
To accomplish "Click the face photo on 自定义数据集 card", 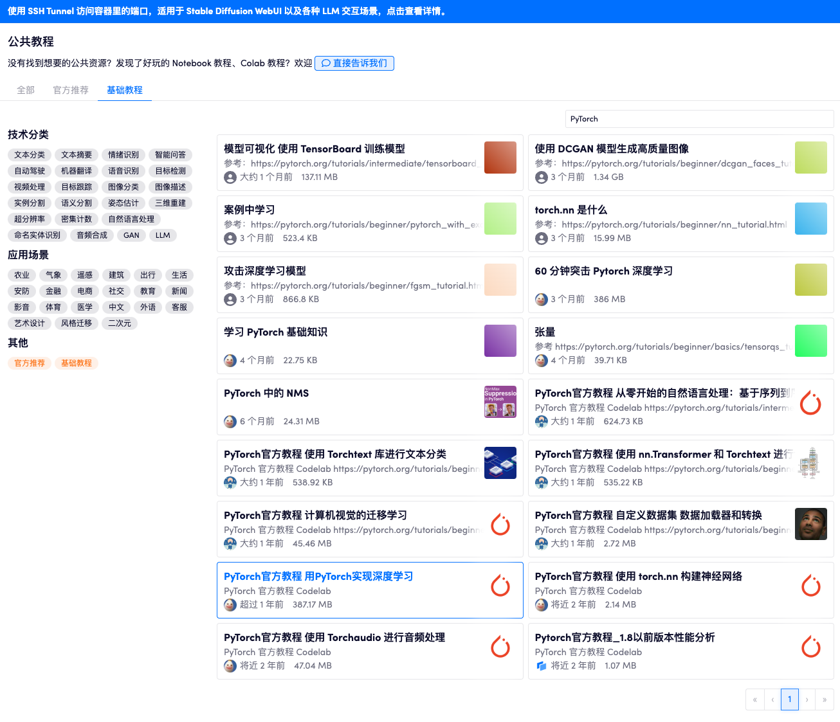I will pos(810,524).
